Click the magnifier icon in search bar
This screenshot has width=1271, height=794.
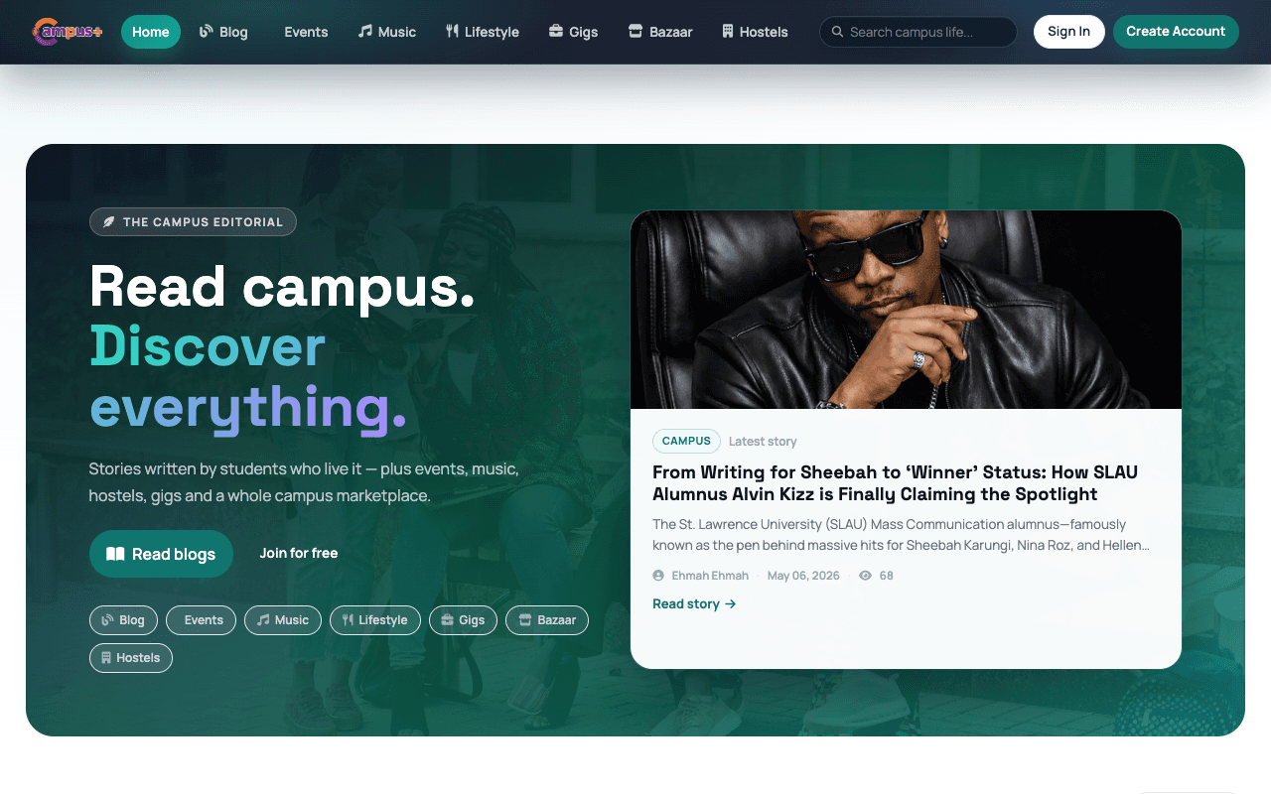pyautogui.click(x=838, y=32)
